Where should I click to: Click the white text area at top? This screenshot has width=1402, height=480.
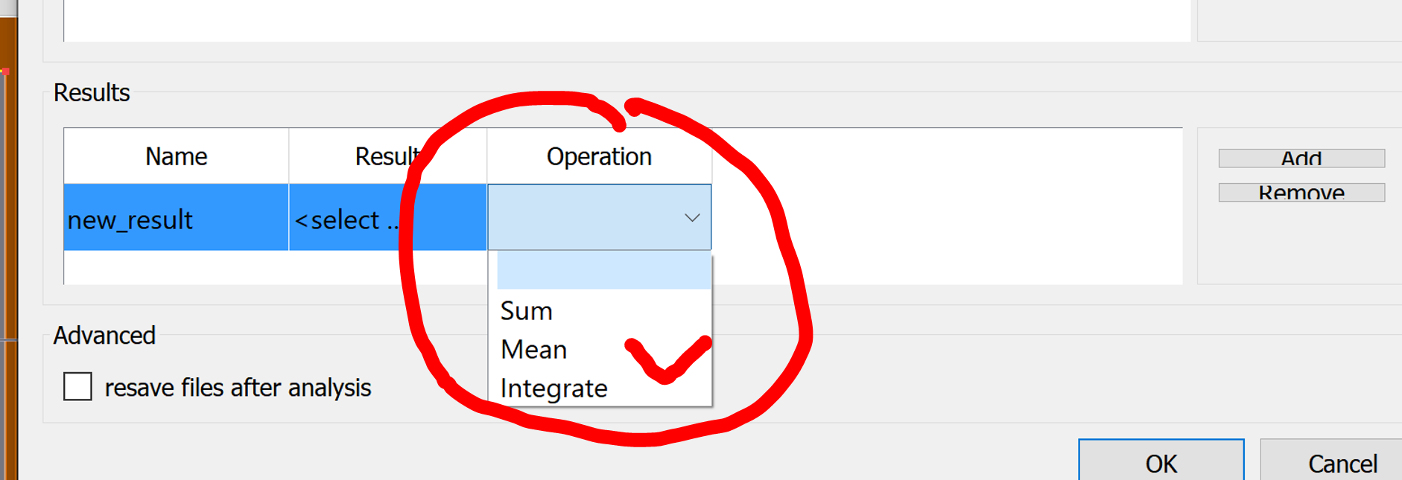626,20
